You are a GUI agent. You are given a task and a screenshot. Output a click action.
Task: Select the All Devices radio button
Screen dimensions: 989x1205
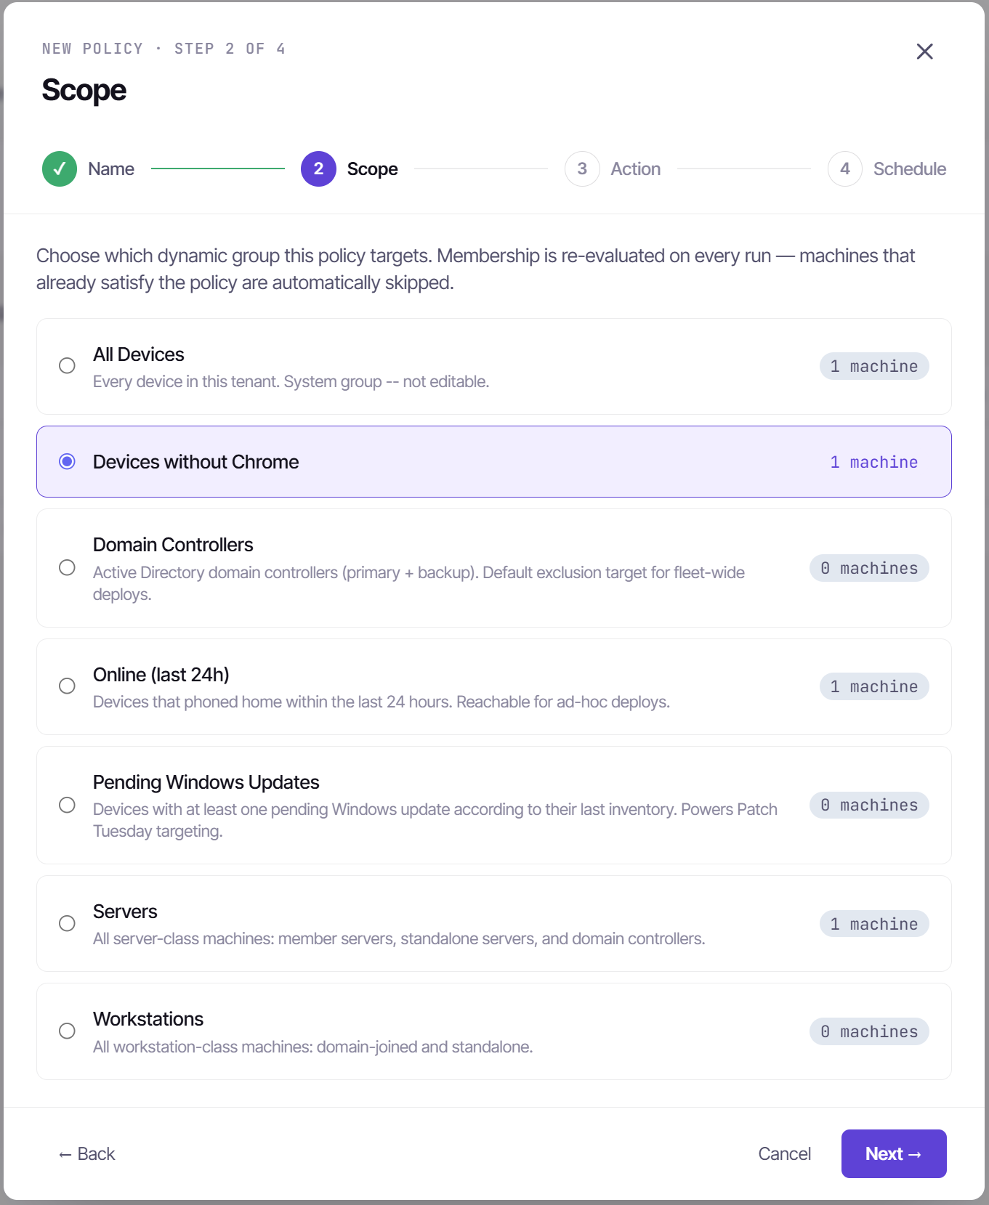[x=67, y=365]
